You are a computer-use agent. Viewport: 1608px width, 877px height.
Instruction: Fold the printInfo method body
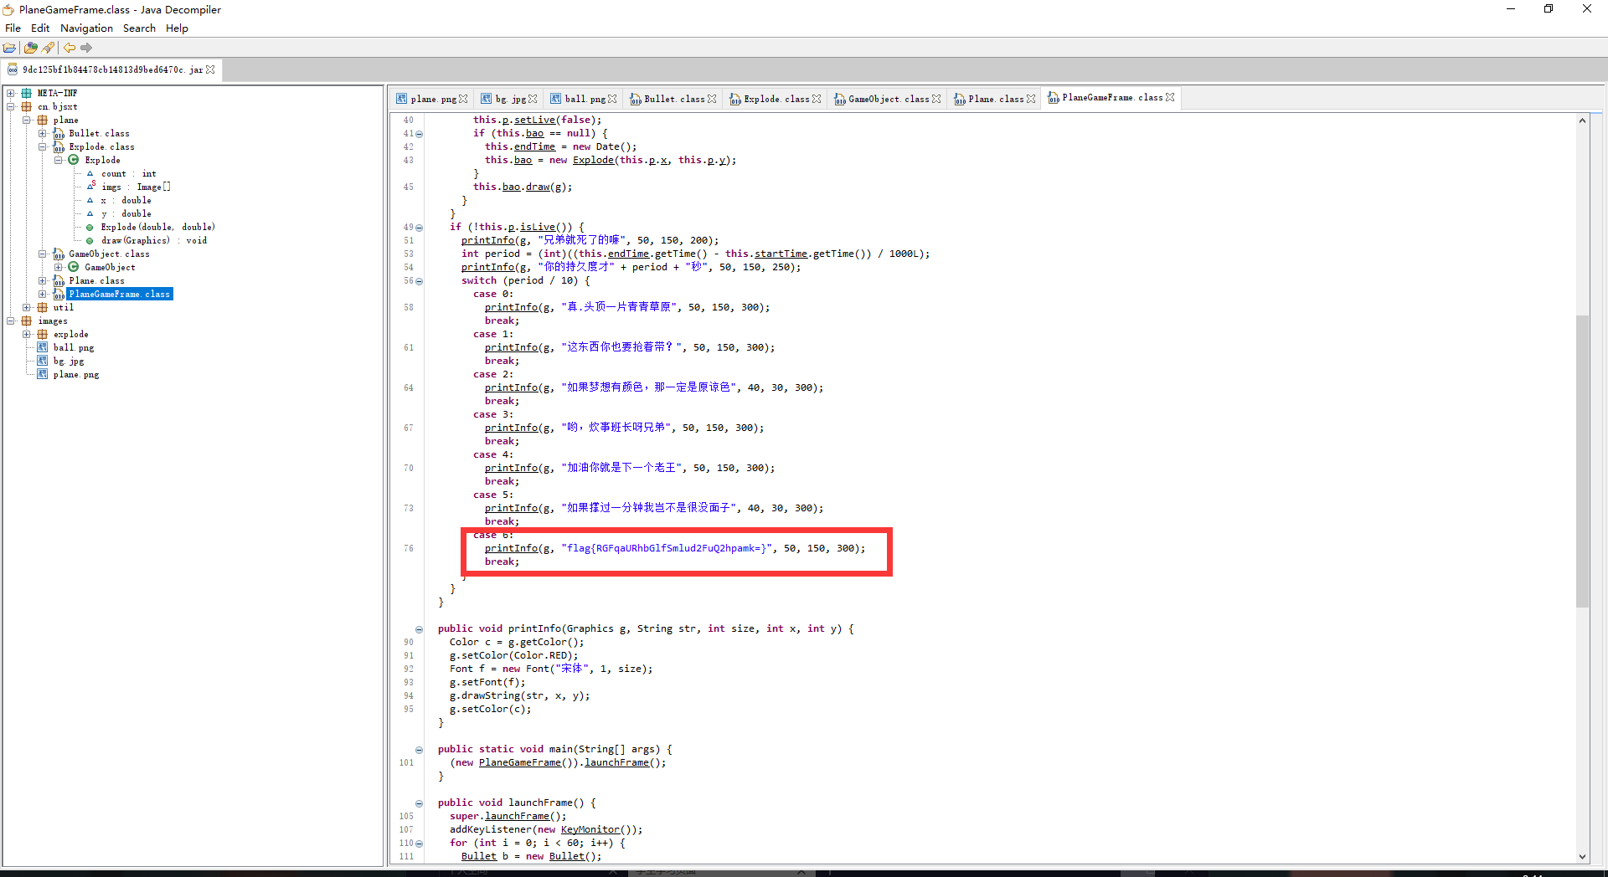point(420,629)
